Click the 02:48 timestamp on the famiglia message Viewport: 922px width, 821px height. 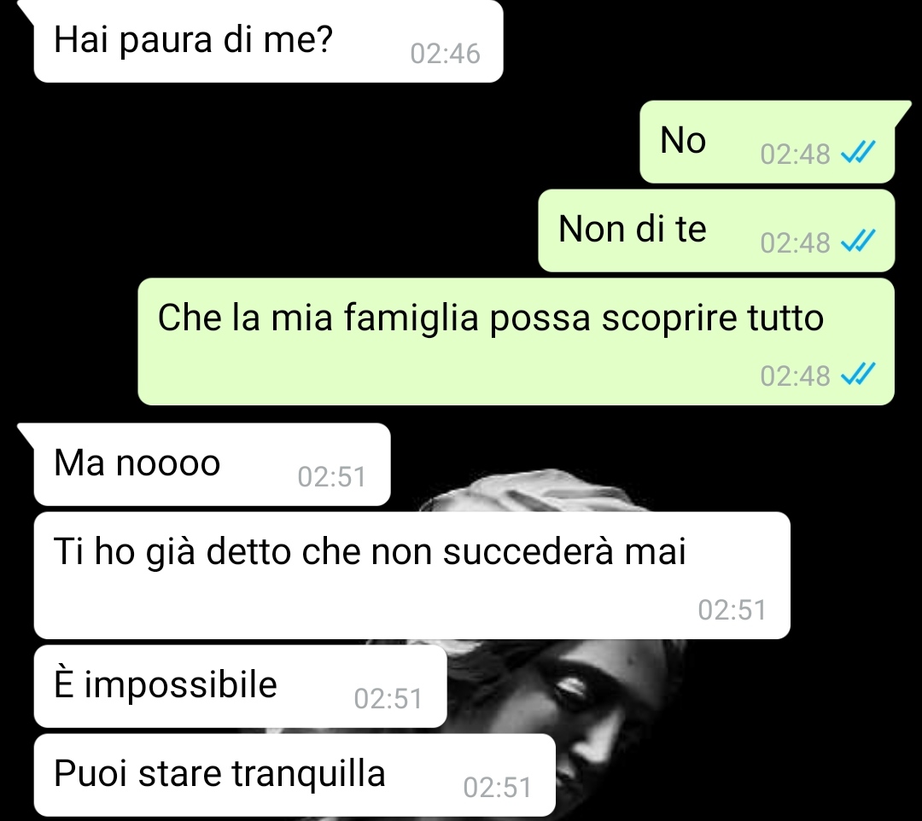click(795, 376)
